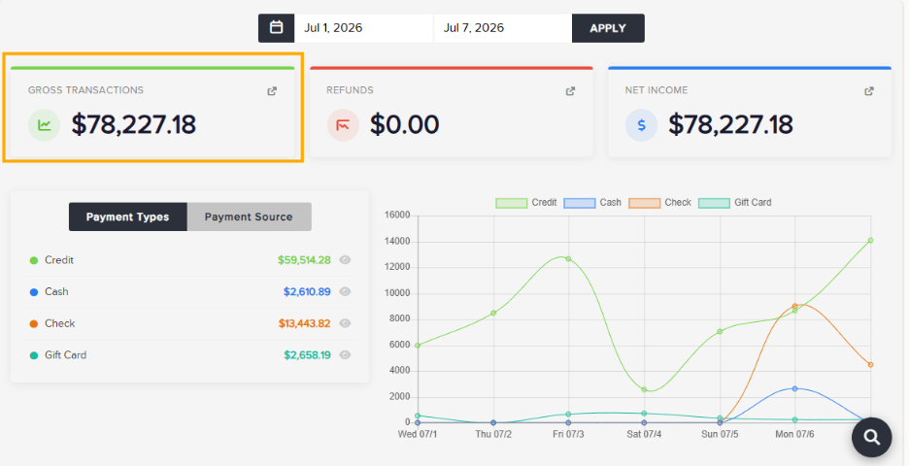Toggle Cash series in chart legend
This screenshot has height=466, width=909.
592,202
